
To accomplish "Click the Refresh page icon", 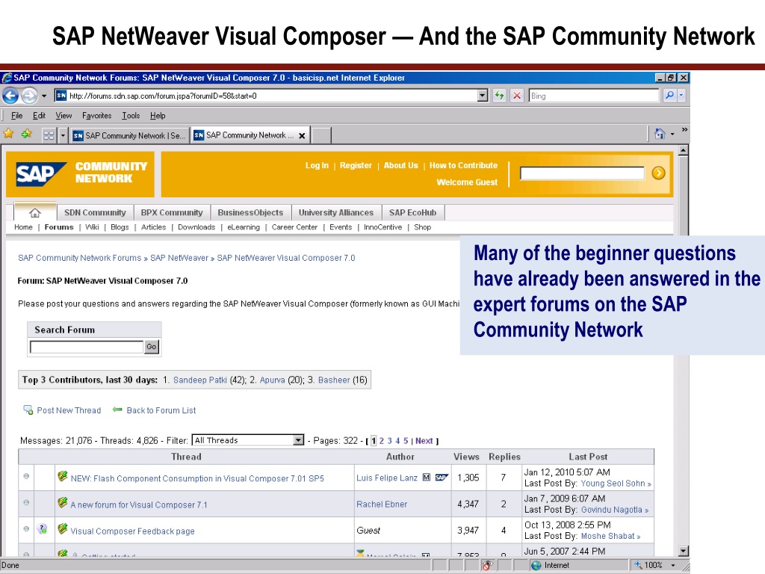I will [x=499, y=96].
